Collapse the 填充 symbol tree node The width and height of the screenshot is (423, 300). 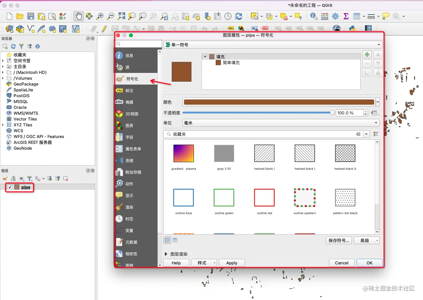pyautogui.click(x=205, y=57)
